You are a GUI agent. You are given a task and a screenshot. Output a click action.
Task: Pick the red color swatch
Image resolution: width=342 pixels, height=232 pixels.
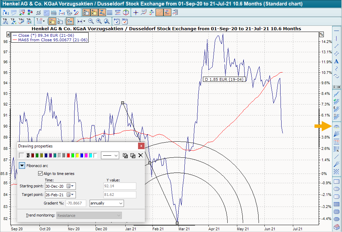click(68, 156)
